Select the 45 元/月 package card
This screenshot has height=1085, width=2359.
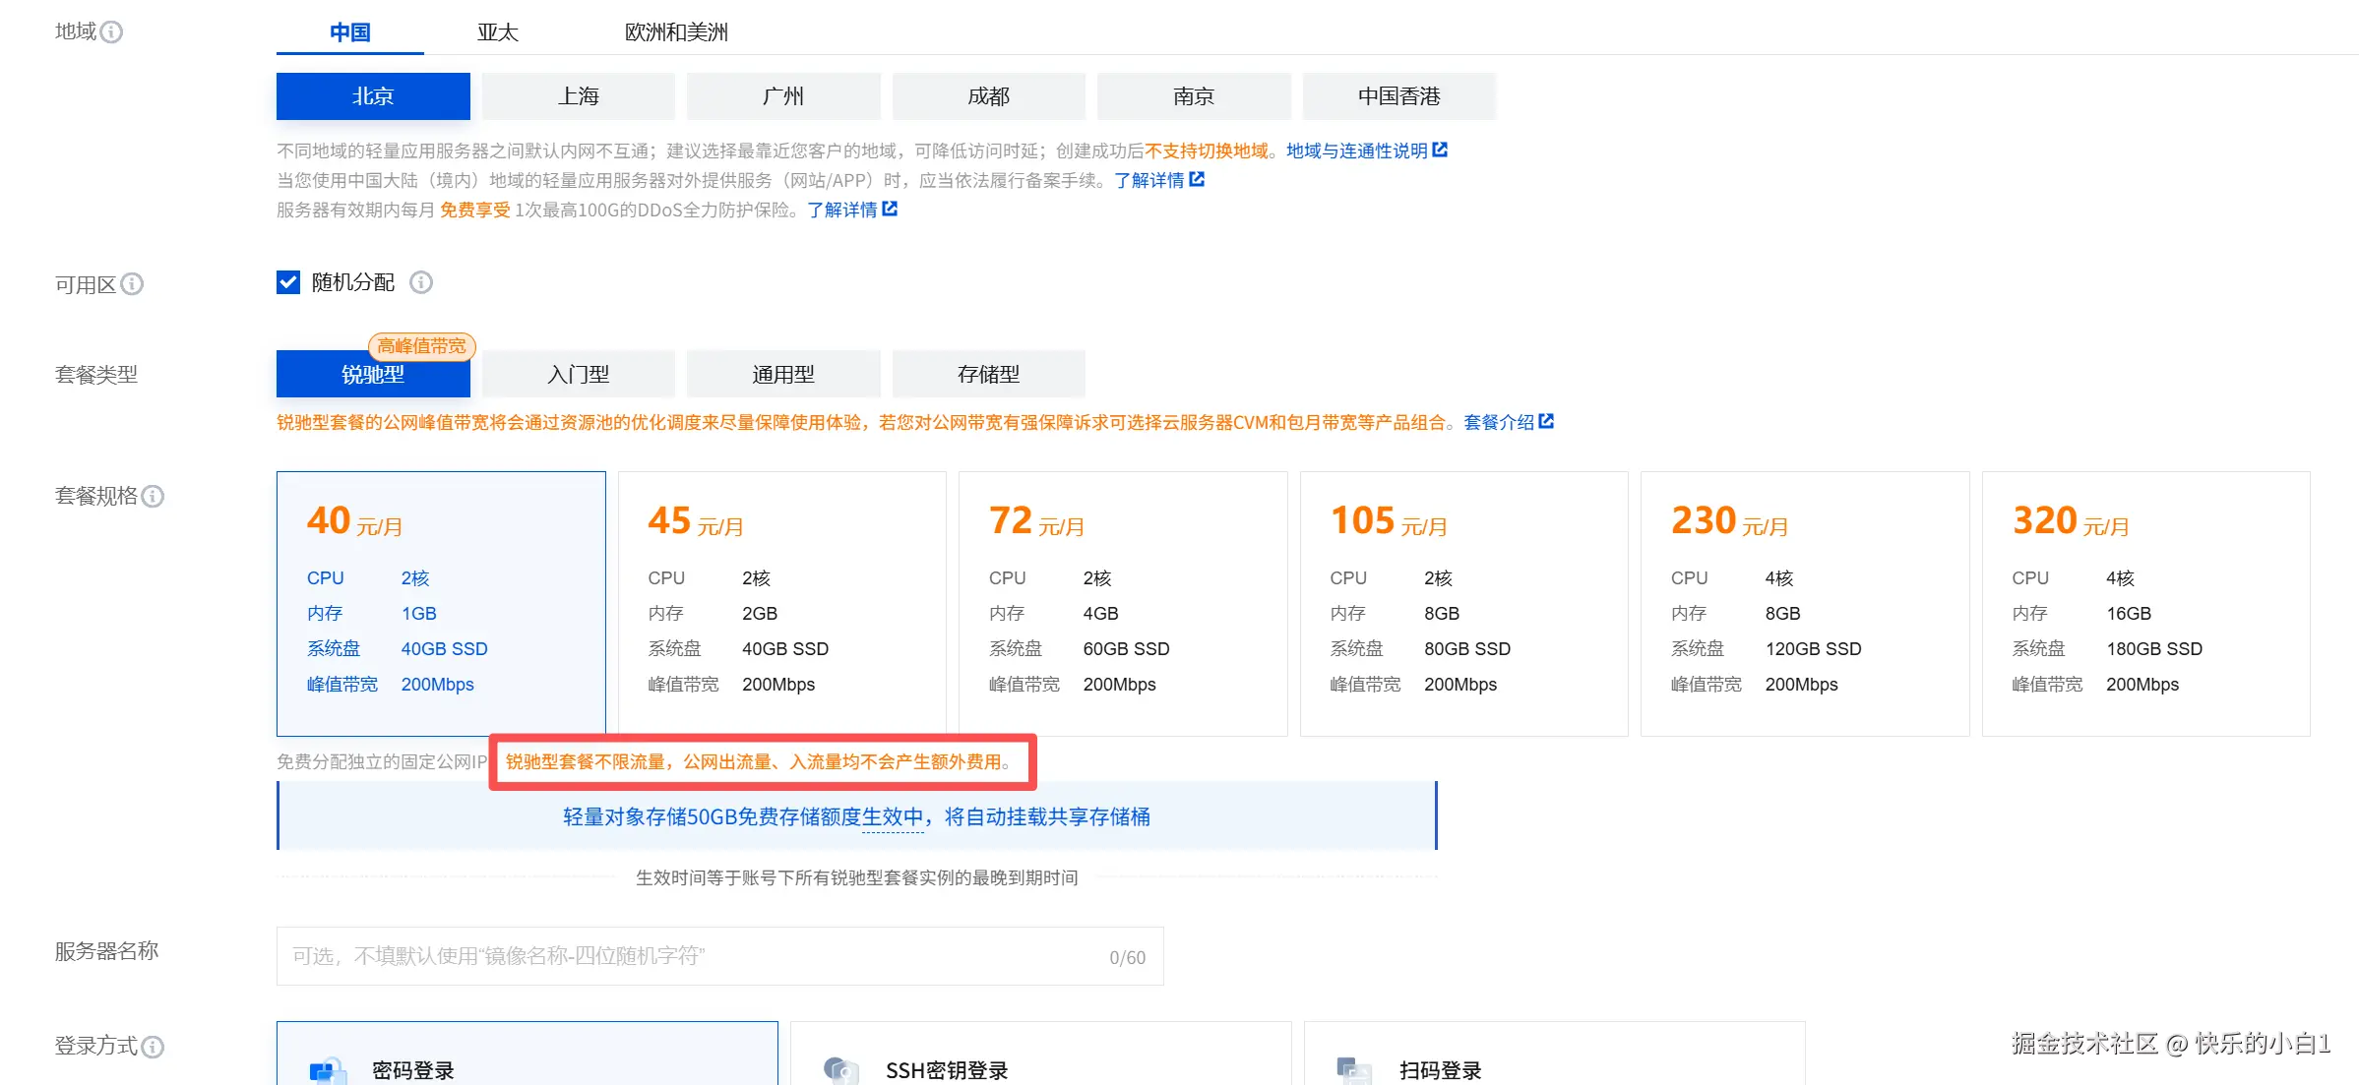point(781,603)
